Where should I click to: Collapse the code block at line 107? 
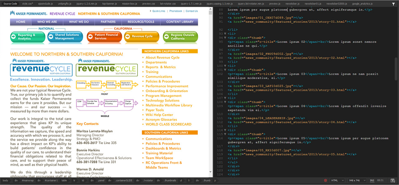pyautogui.click(x=225, y=98)
